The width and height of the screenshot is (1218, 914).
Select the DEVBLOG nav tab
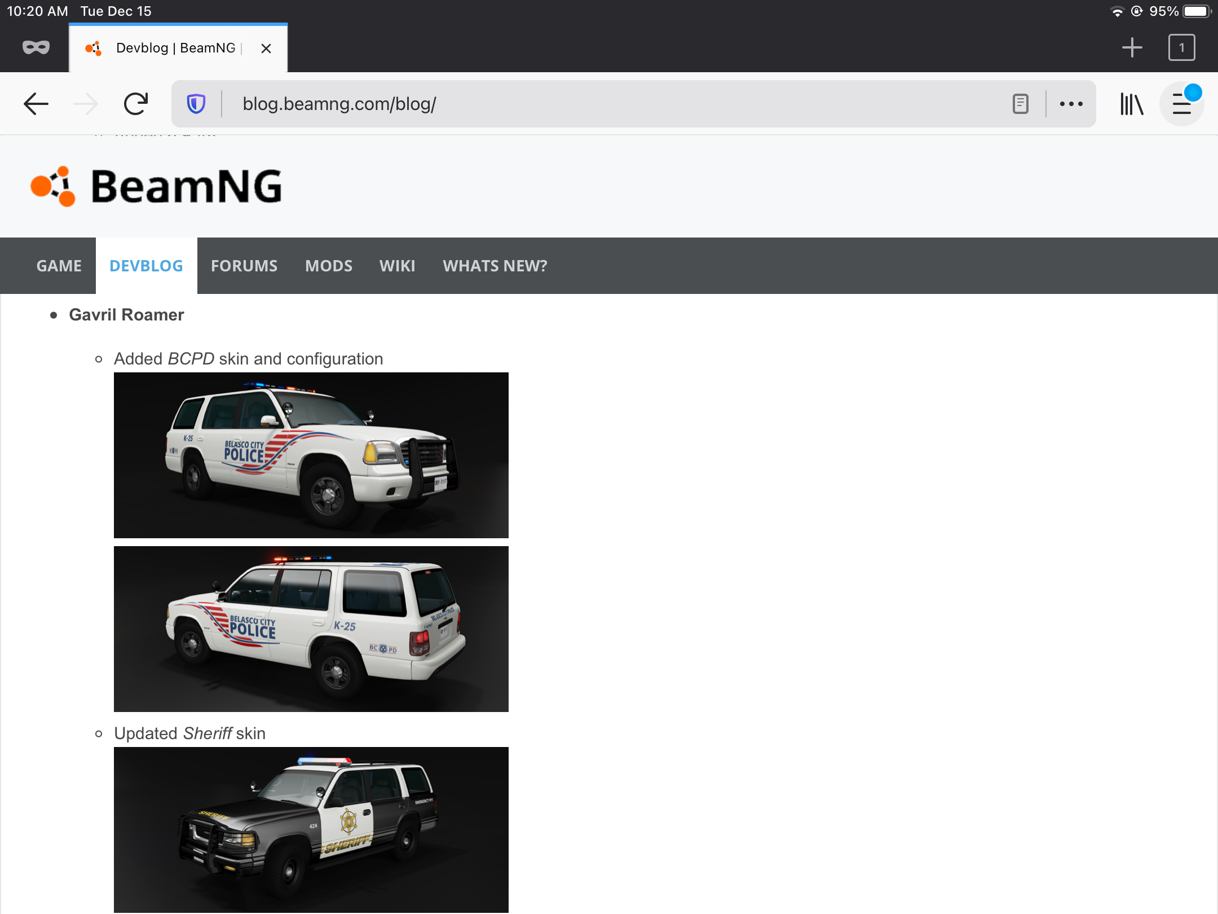(146, 266)
